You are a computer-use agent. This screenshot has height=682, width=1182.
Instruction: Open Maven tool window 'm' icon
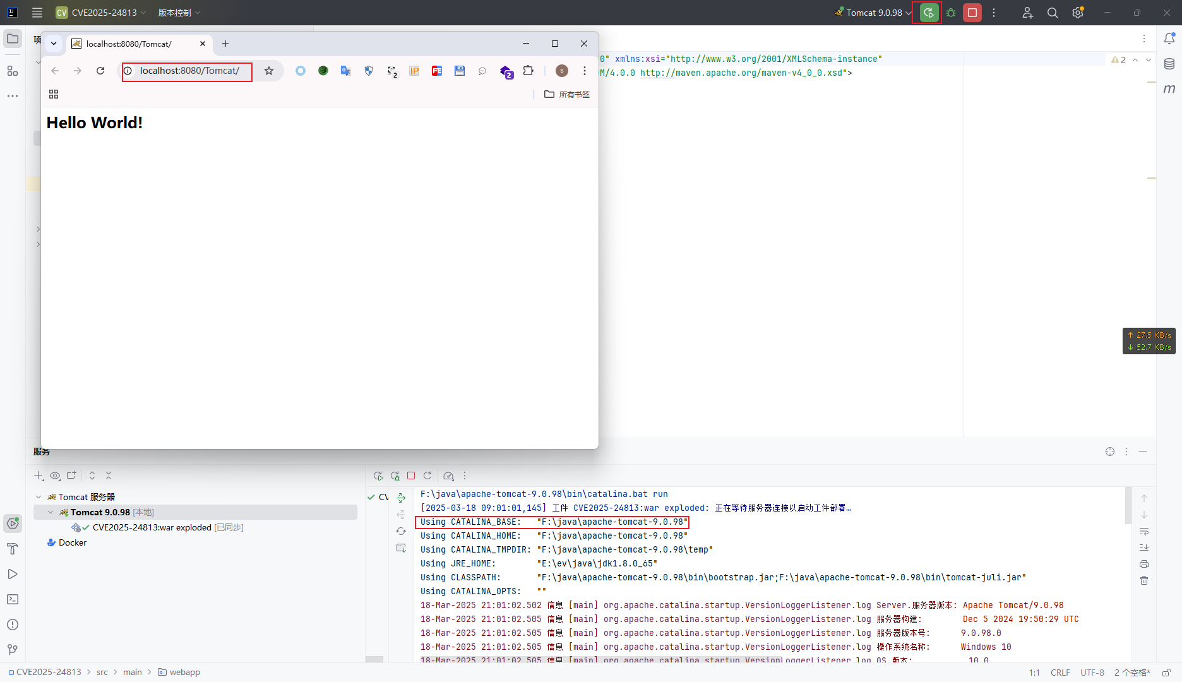pyautogui.click(x=1169, y=89)
